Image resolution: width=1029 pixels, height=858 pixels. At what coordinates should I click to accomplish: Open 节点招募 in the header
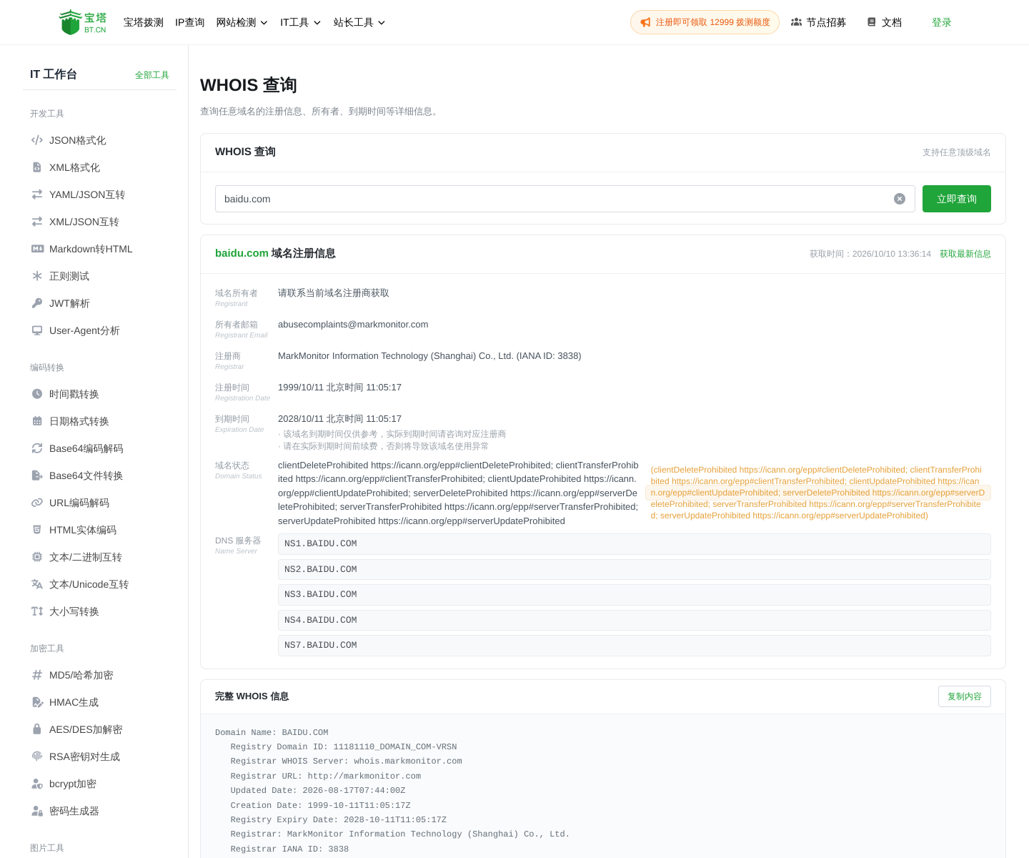(818, 22)
